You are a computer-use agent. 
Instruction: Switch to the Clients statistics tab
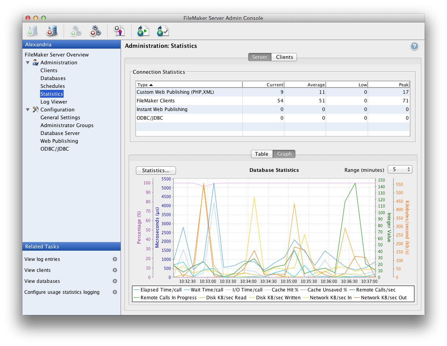pos(284,57)
